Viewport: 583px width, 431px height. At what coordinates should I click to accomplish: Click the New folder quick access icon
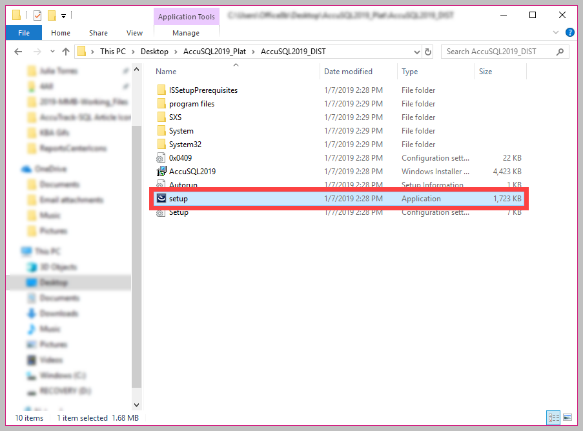coord(52,15)
